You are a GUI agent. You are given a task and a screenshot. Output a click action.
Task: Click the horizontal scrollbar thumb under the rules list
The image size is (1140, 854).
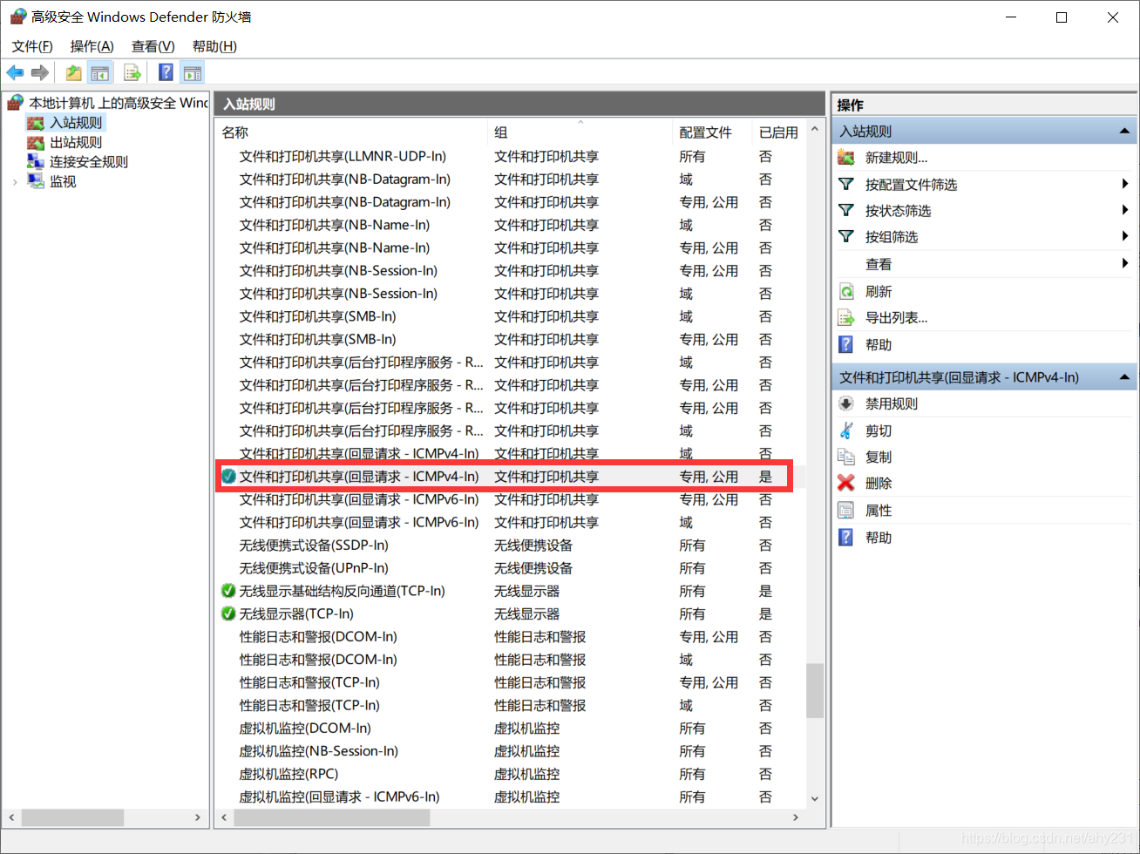pos(332,817)
